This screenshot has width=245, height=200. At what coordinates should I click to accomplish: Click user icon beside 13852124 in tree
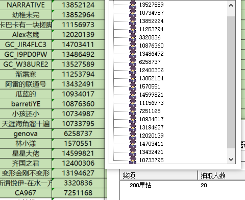pos(133,78)
